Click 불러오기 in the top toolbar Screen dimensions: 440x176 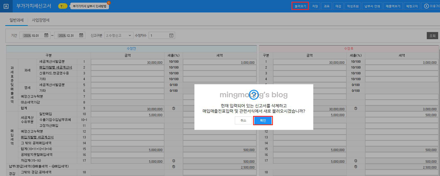pos(300,6)
